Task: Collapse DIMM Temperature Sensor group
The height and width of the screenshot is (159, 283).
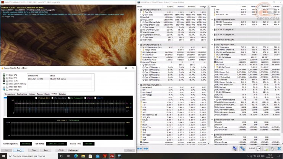Action: [212, 19]
